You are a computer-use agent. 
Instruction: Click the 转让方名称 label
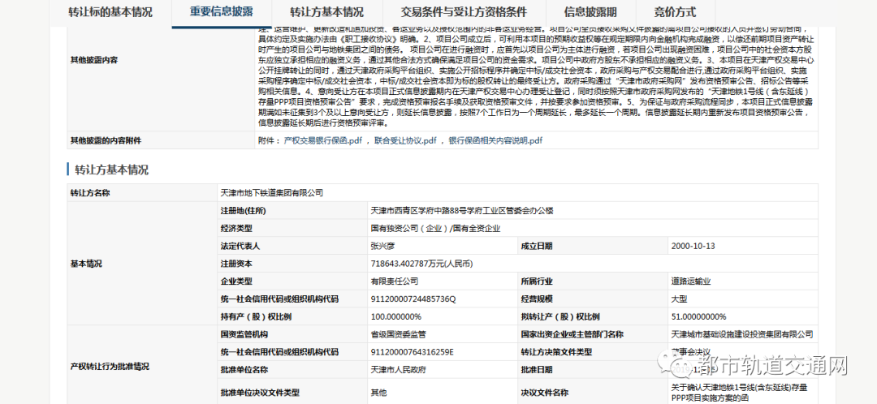tap(90, 193)
